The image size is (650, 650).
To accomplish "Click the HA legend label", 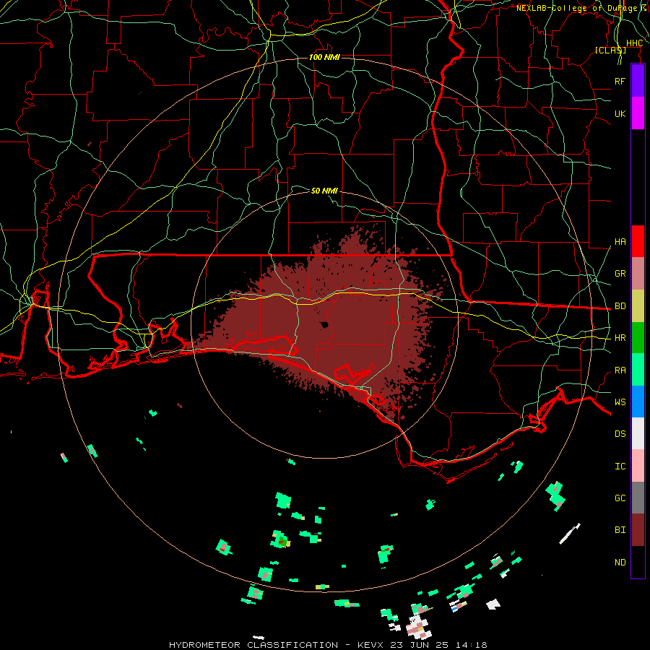I will 620,241.
